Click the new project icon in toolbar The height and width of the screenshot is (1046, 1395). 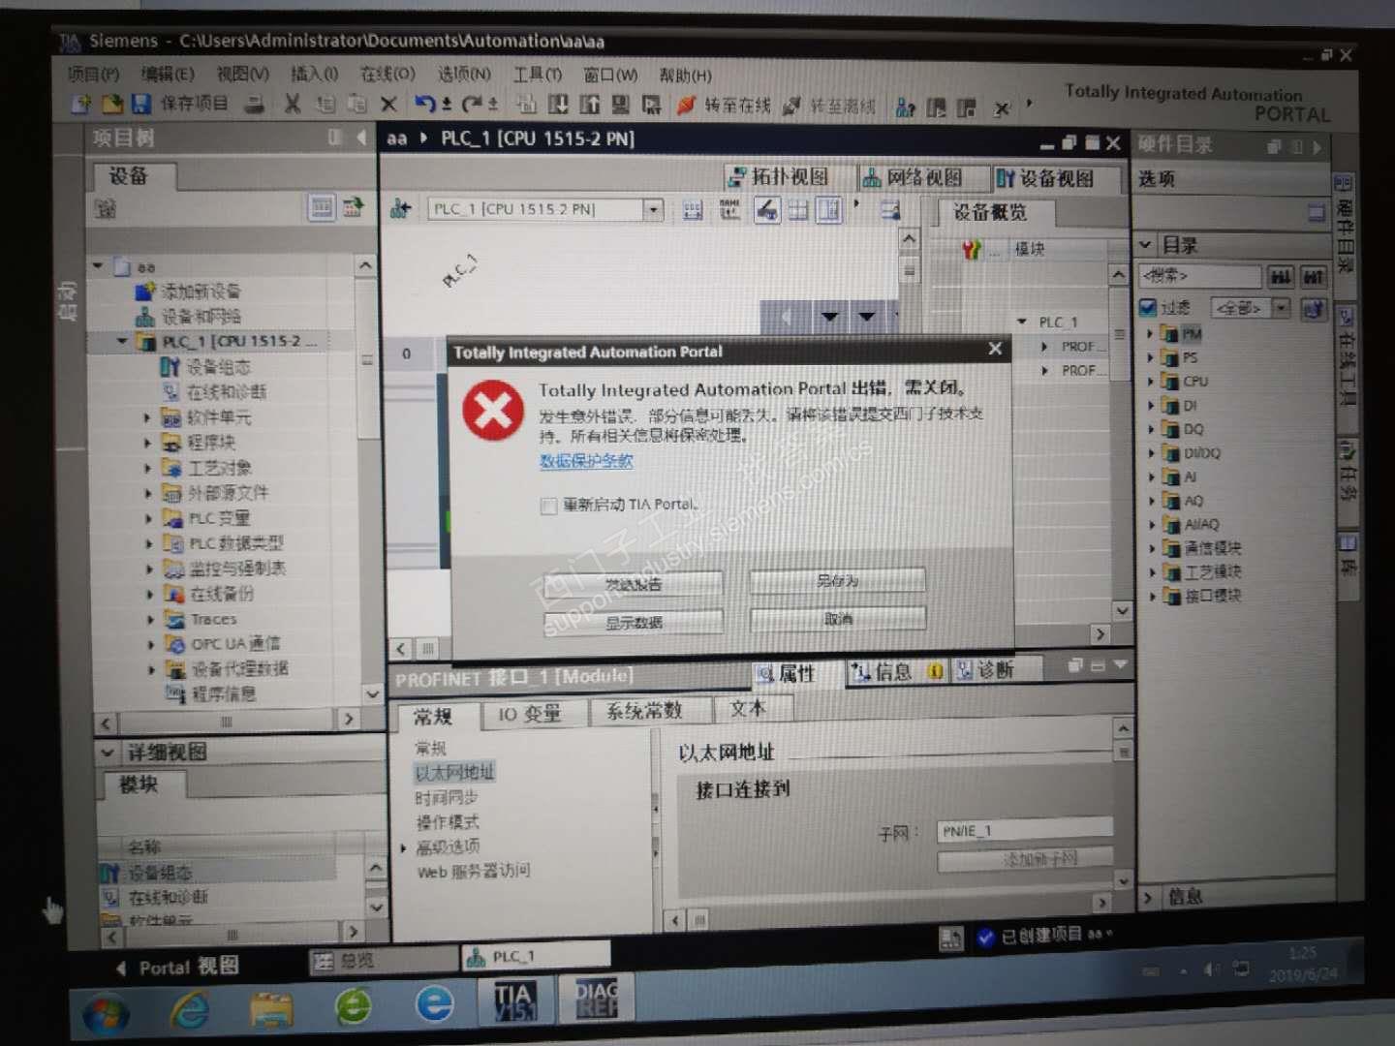(81, 104)
